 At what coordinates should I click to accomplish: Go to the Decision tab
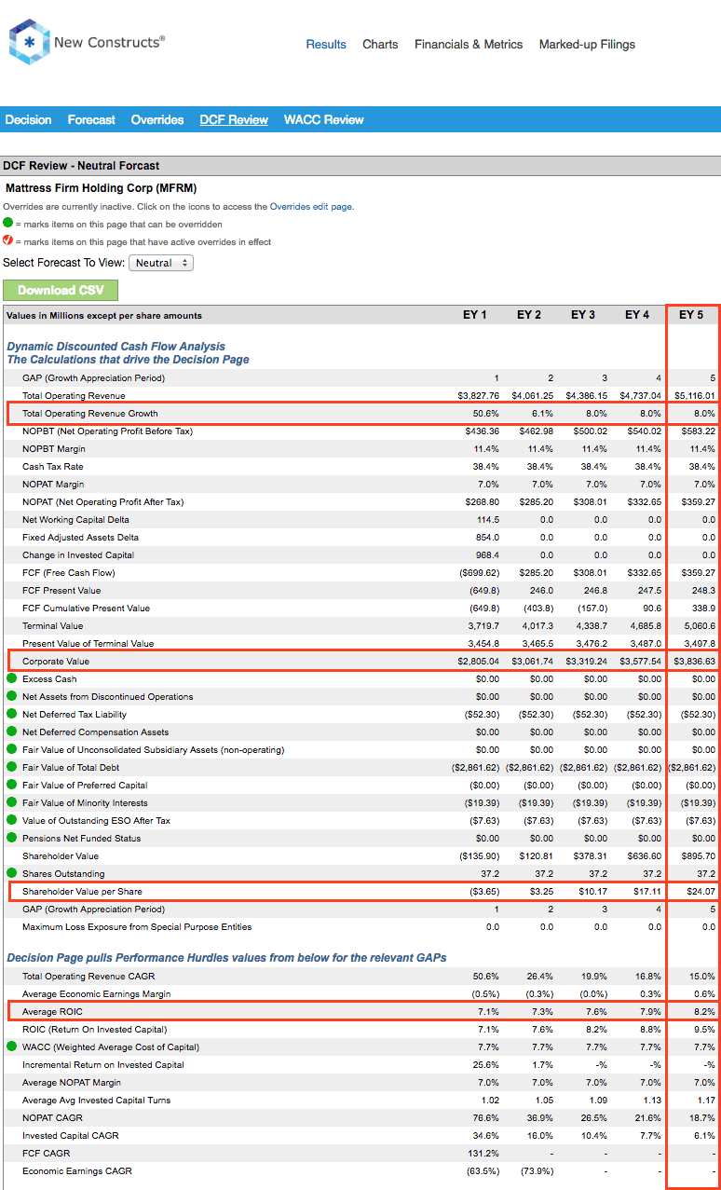(x=28, y=119)
